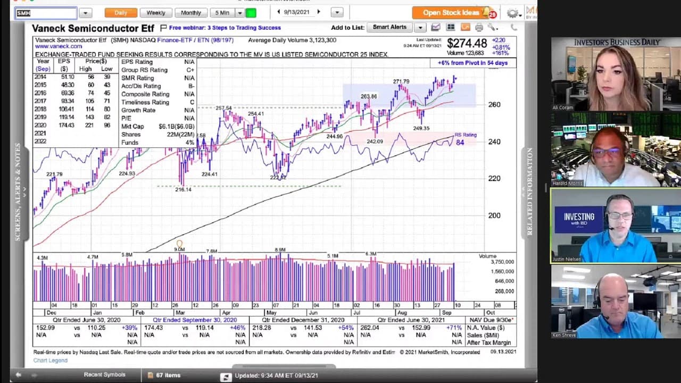Click the SMH symbol input field
Viewport: 681px width, 383px height.
(x=46, y=13)
